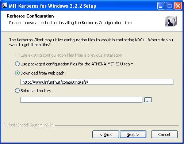This screenshot has width=184, height=144.
Task: Open the directory browse '...' button
Action: click(148, 100)
